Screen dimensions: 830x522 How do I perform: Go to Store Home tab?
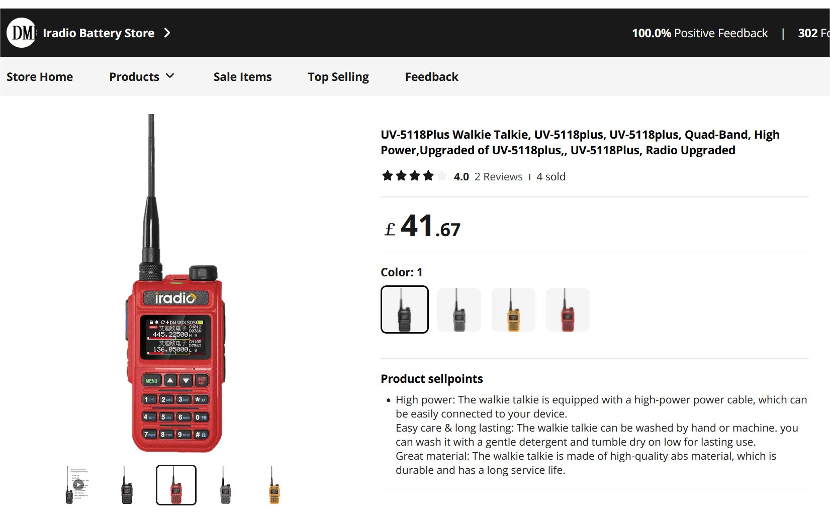click(x=40, y=77)
